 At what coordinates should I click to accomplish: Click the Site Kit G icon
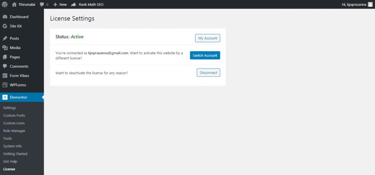(5, 26)
